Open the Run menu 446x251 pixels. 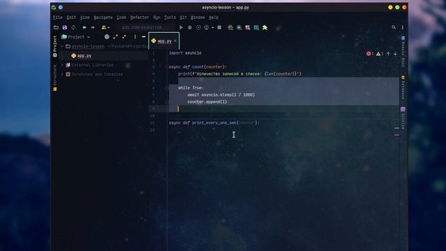[156, 17]
